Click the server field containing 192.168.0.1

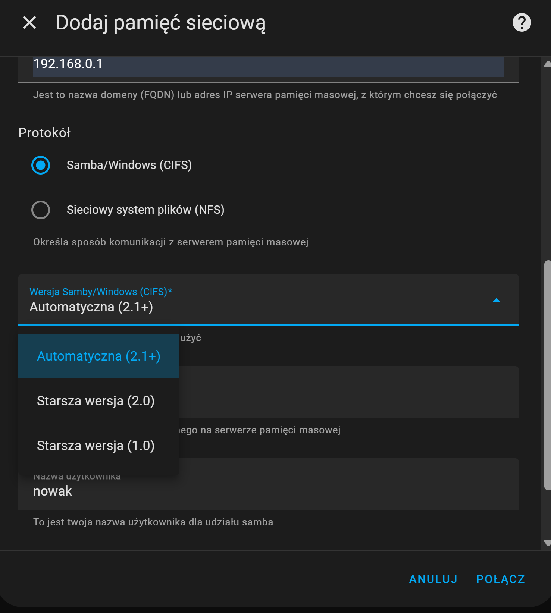click(x=268, y=65)
